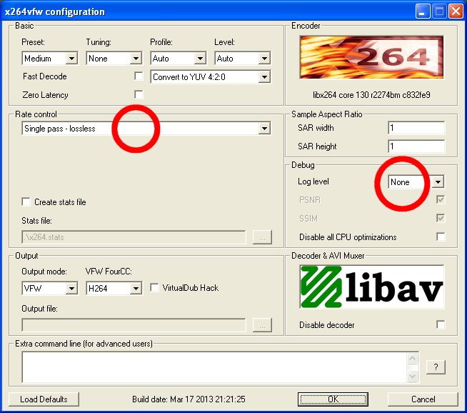Minimize the x264vfw configuration window

pyautogui.click(x=423, y=11)
